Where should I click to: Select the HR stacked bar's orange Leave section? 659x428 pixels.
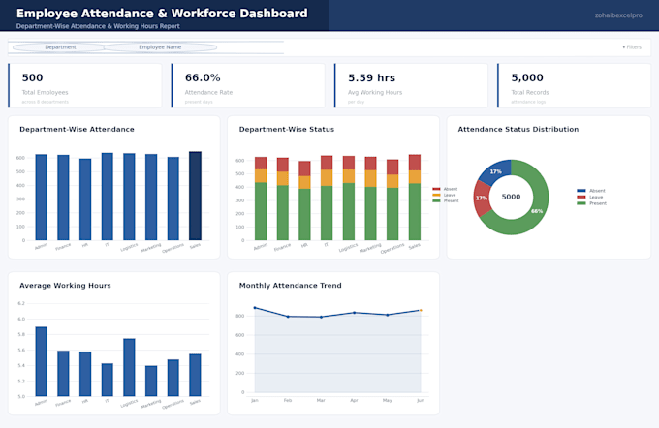coord(304,182)
